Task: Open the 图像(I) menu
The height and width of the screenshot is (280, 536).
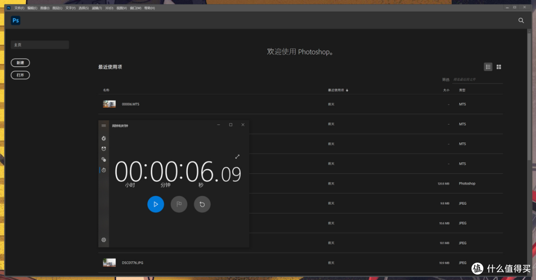Action: [45, 8]
